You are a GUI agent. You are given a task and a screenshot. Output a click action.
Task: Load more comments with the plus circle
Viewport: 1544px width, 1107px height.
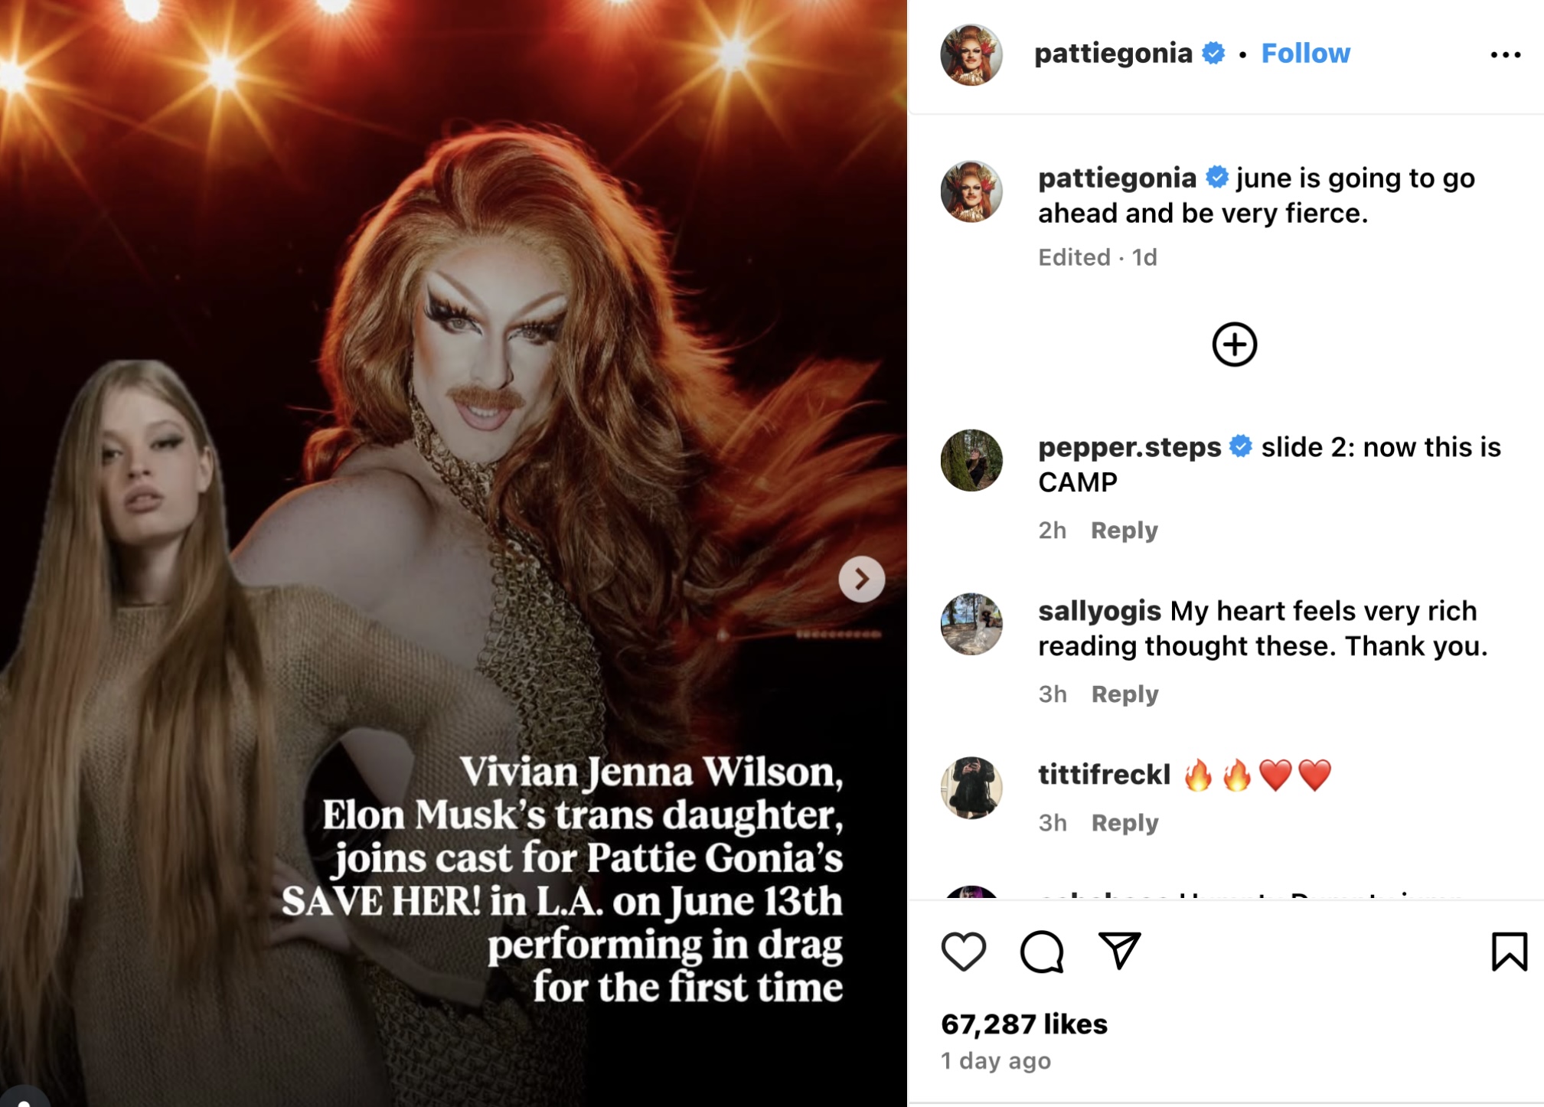1234,345
